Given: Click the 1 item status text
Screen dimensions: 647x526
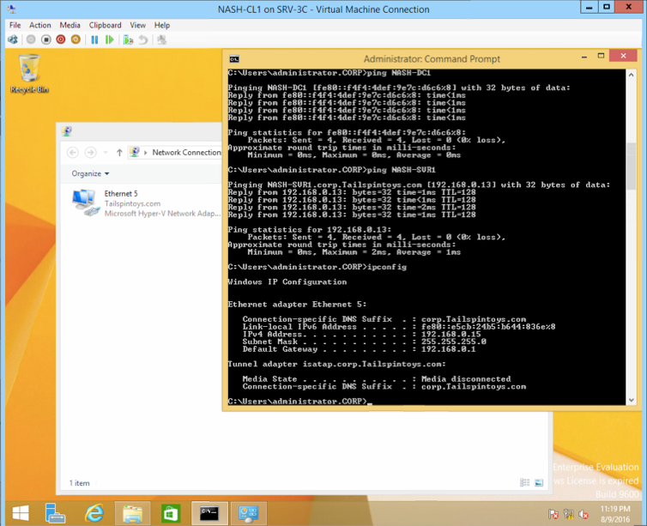Looking at the screenshot, I should [x=79, y=483].
